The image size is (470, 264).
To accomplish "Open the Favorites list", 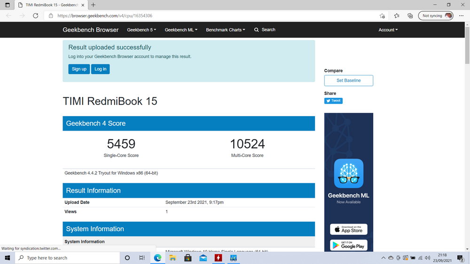I will pyautogui.click(x=397, y=16).
